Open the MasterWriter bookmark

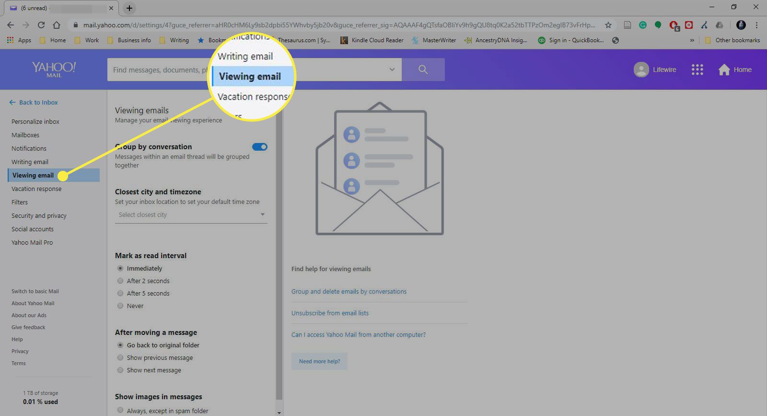coord(433,40)
